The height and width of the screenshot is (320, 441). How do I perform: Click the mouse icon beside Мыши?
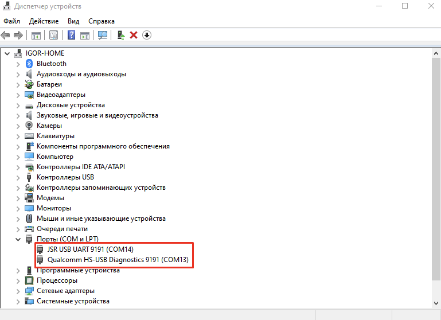[x=29, y=218]
